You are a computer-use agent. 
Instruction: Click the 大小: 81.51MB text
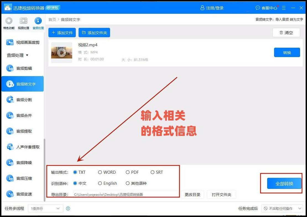(135, 60)
